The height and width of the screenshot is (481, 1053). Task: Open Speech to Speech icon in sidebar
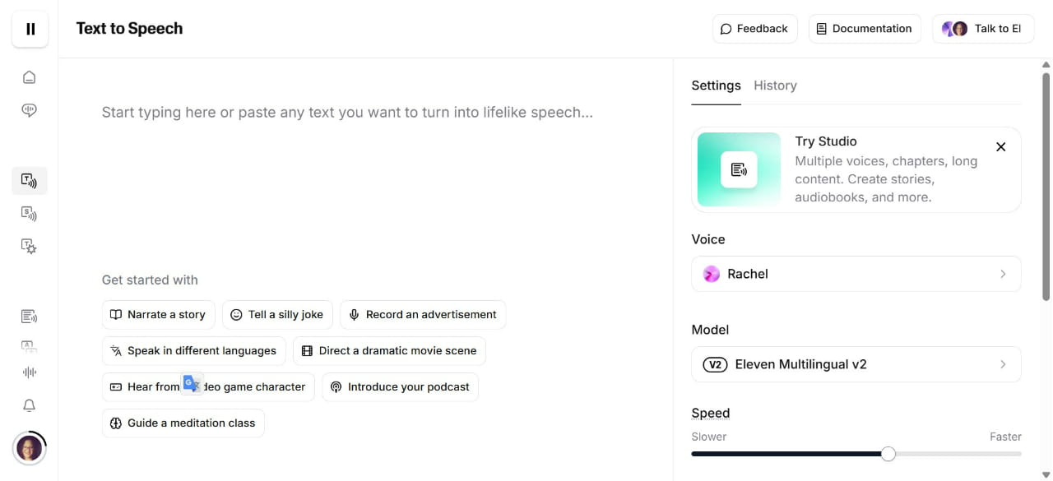tap(30, 214)
